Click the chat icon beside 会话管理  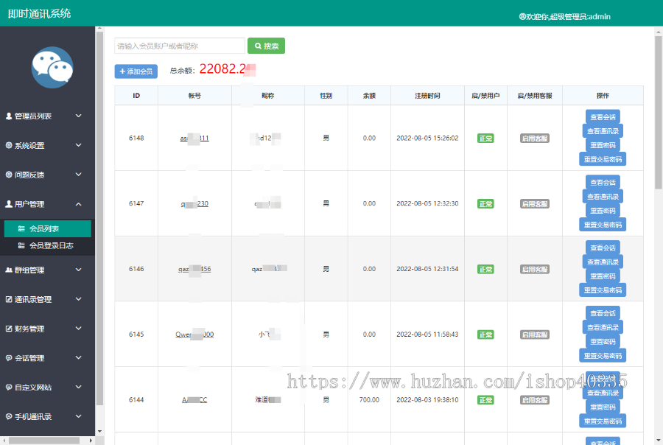tap(9, 359)
